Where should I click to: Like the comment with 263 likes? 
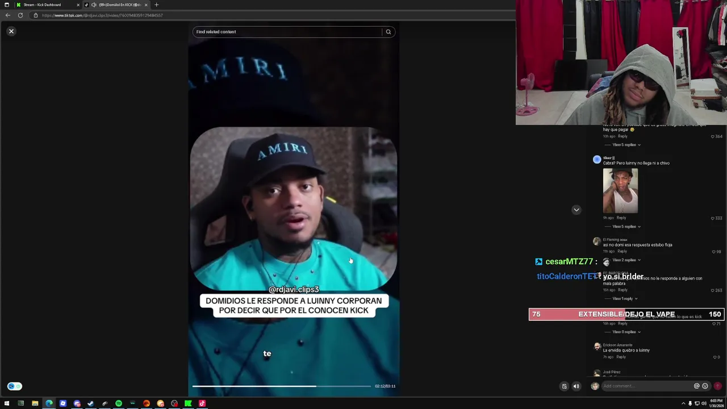pos(713,290)
